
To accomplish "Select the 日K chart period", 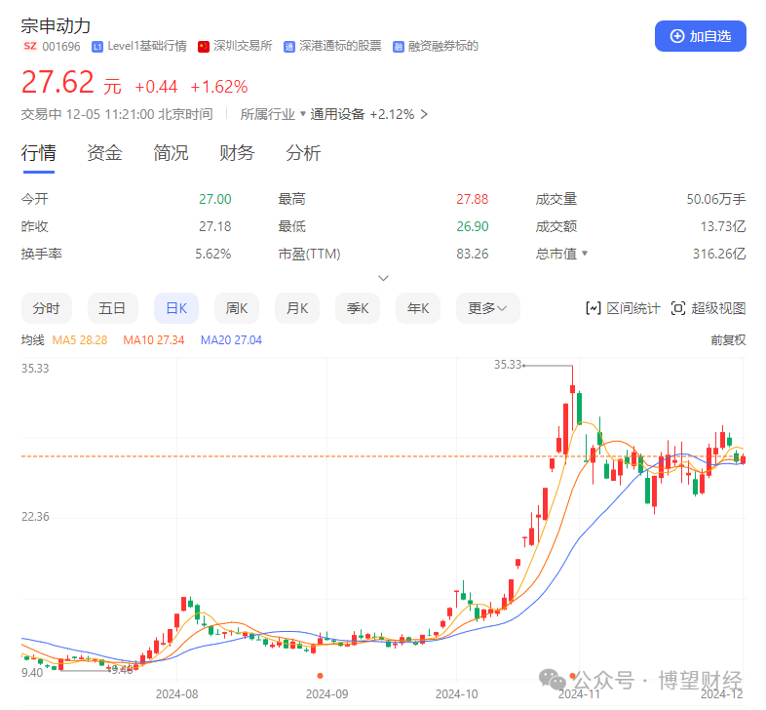I will 176,308.
